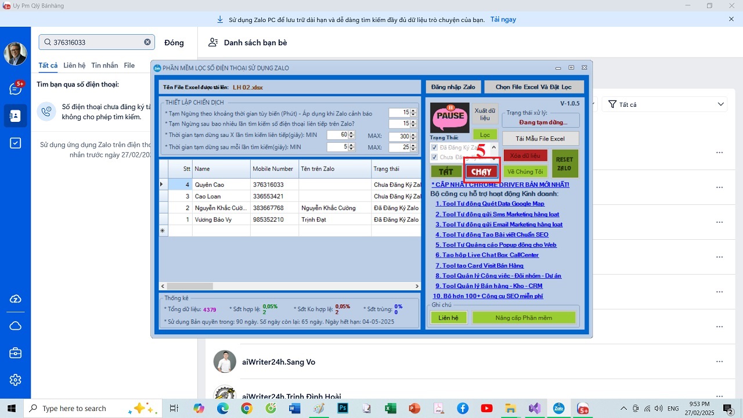Adjust the MIN 5 seconds stepper
Image resolution: width=743 pixels, height=418 pixels.
click(351, 147)
